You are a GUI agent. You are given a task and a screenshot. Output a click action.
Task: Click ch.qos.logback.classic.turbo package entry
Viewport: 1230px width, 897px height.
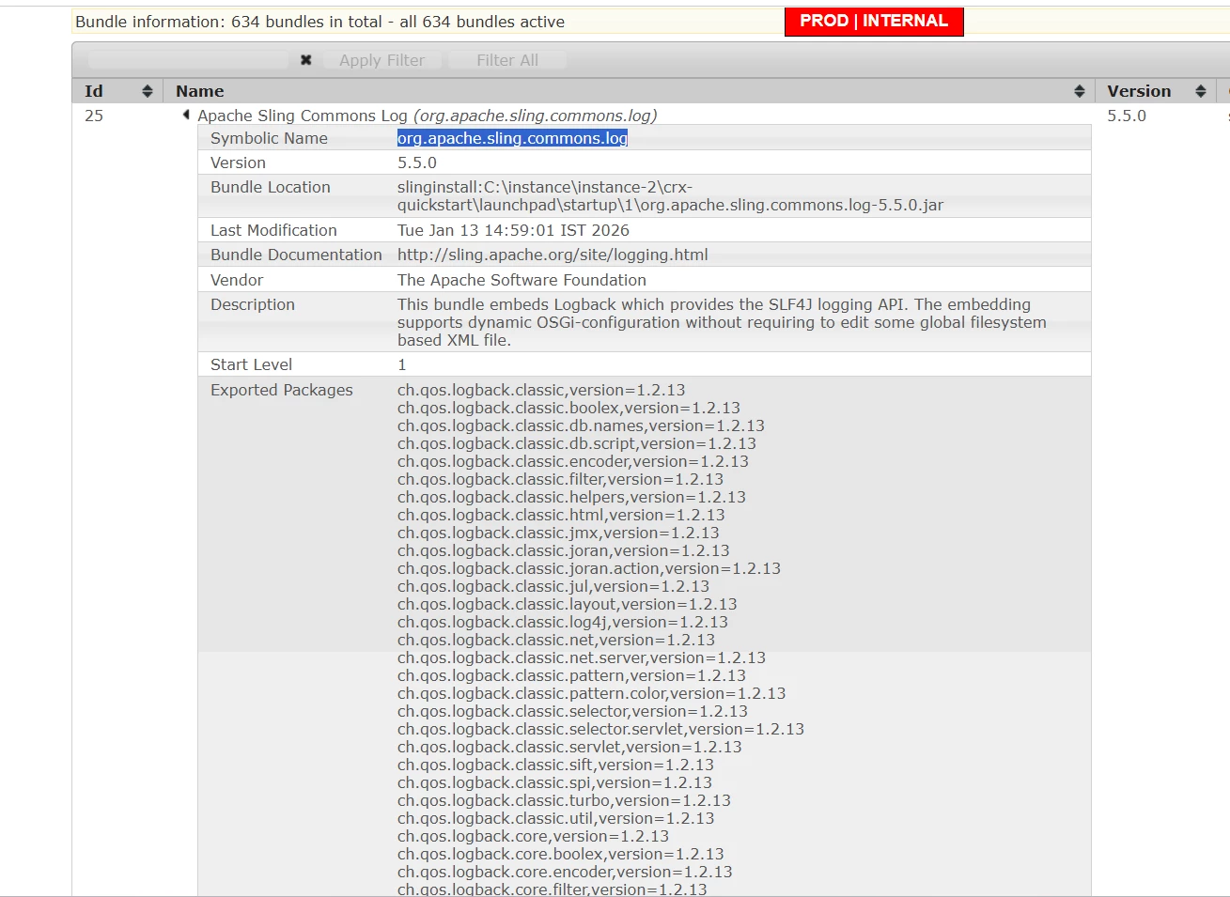[564, 800]
